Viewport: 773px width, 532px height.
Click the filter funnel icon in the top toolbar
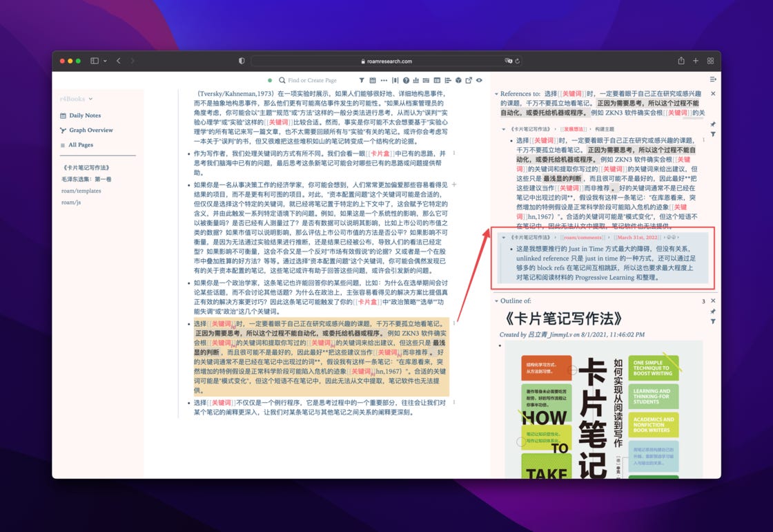[362, 80]
